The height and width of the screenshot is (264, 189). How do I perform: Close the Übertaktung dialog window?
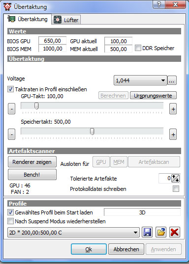pos(176,4)
